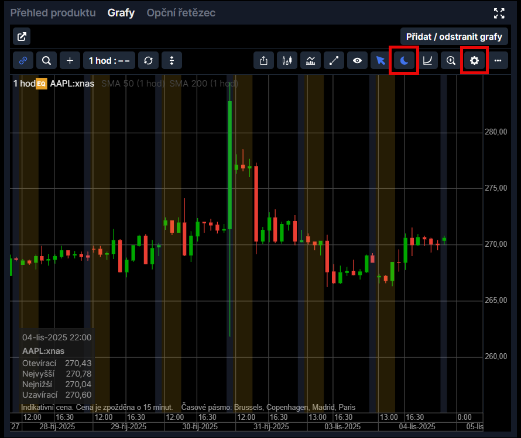Switch to the Opční řetězec tab

tap(181, 13)
